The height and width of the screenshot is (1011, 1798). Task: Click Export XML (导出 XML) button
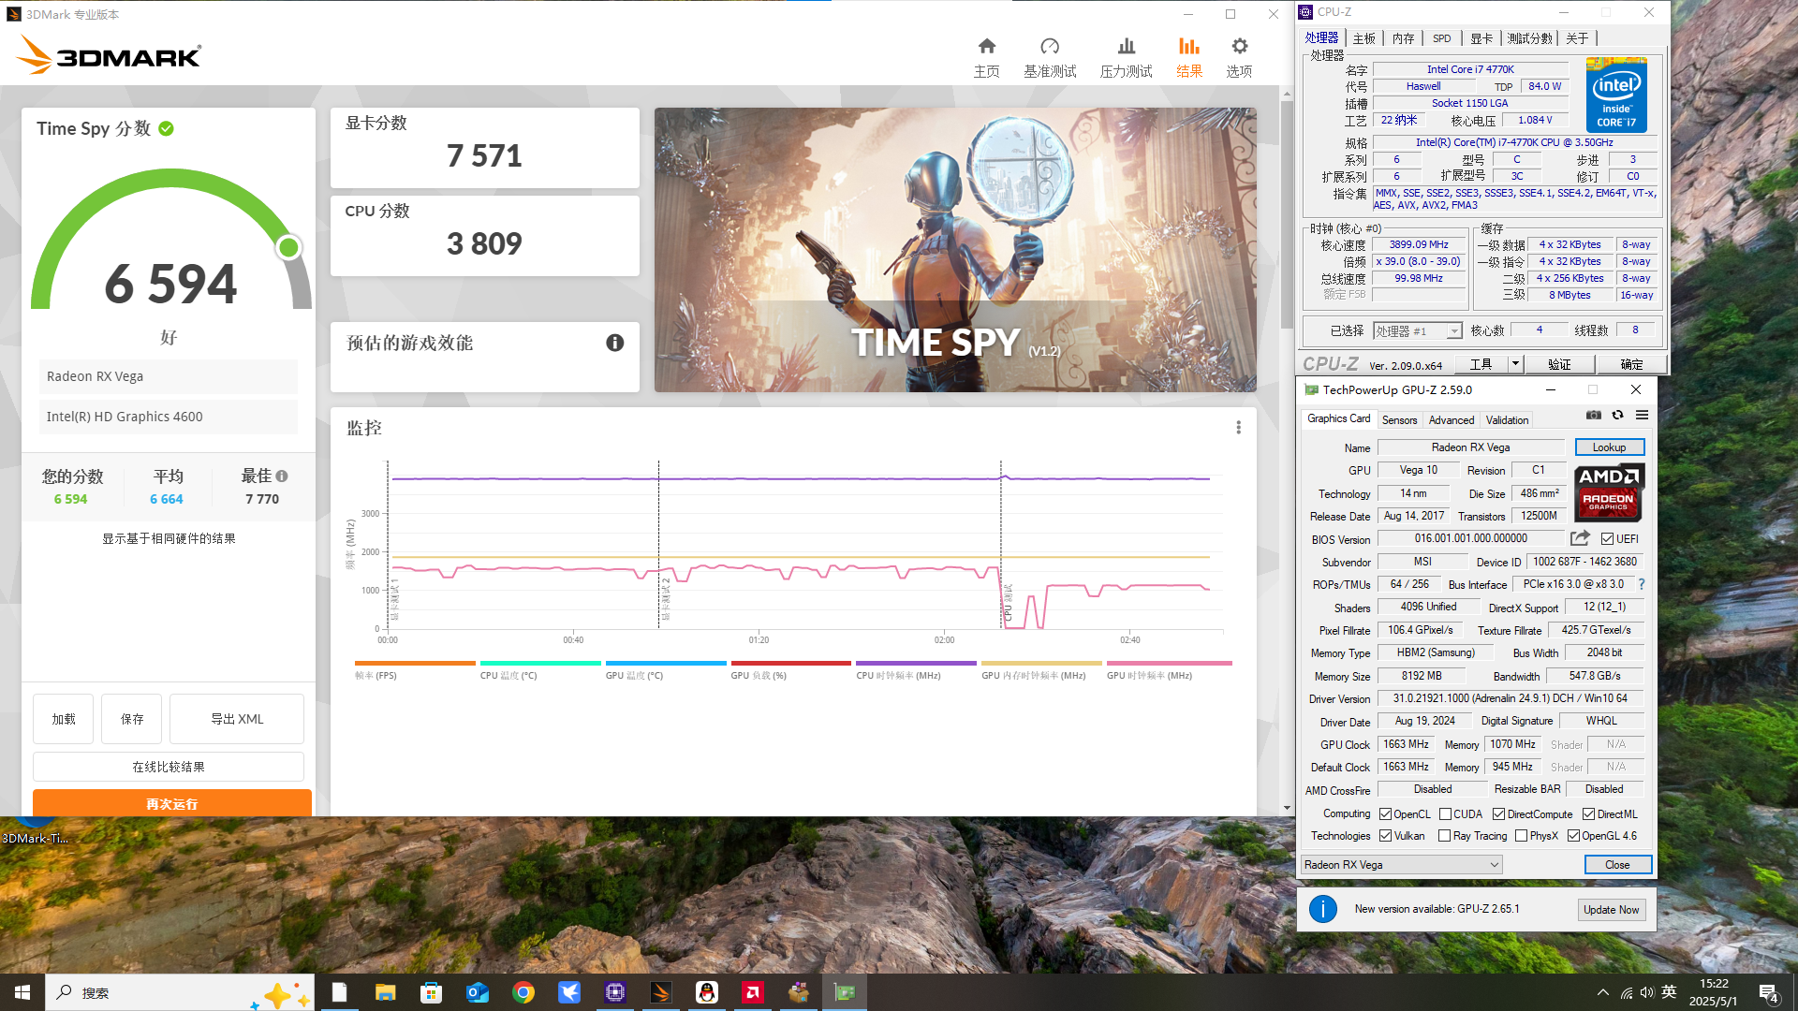pyautogui.click(x=237, y=719)
